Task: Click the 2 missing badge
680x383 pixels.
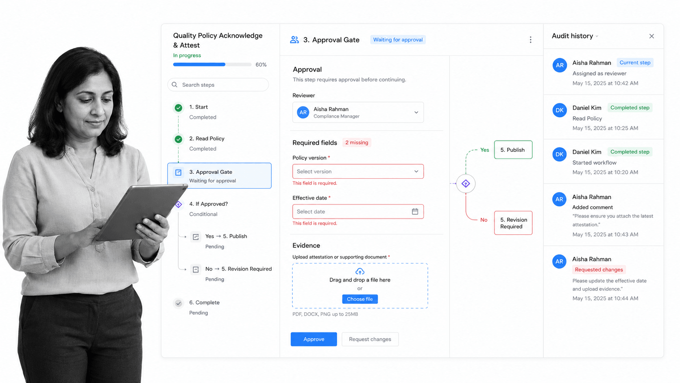Action: pos(357,142)
